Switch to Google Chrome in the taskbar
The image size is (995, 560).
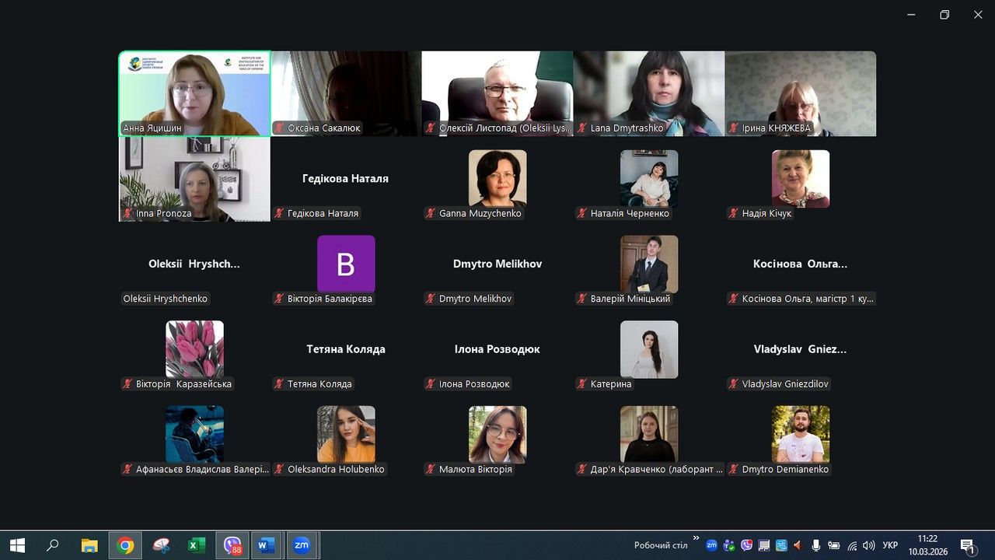click(125, 545)
